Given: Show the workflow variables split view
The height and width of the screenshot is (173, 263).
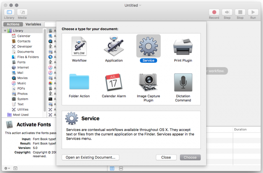Looking at the screenshot, I should (x=121, y=168).
